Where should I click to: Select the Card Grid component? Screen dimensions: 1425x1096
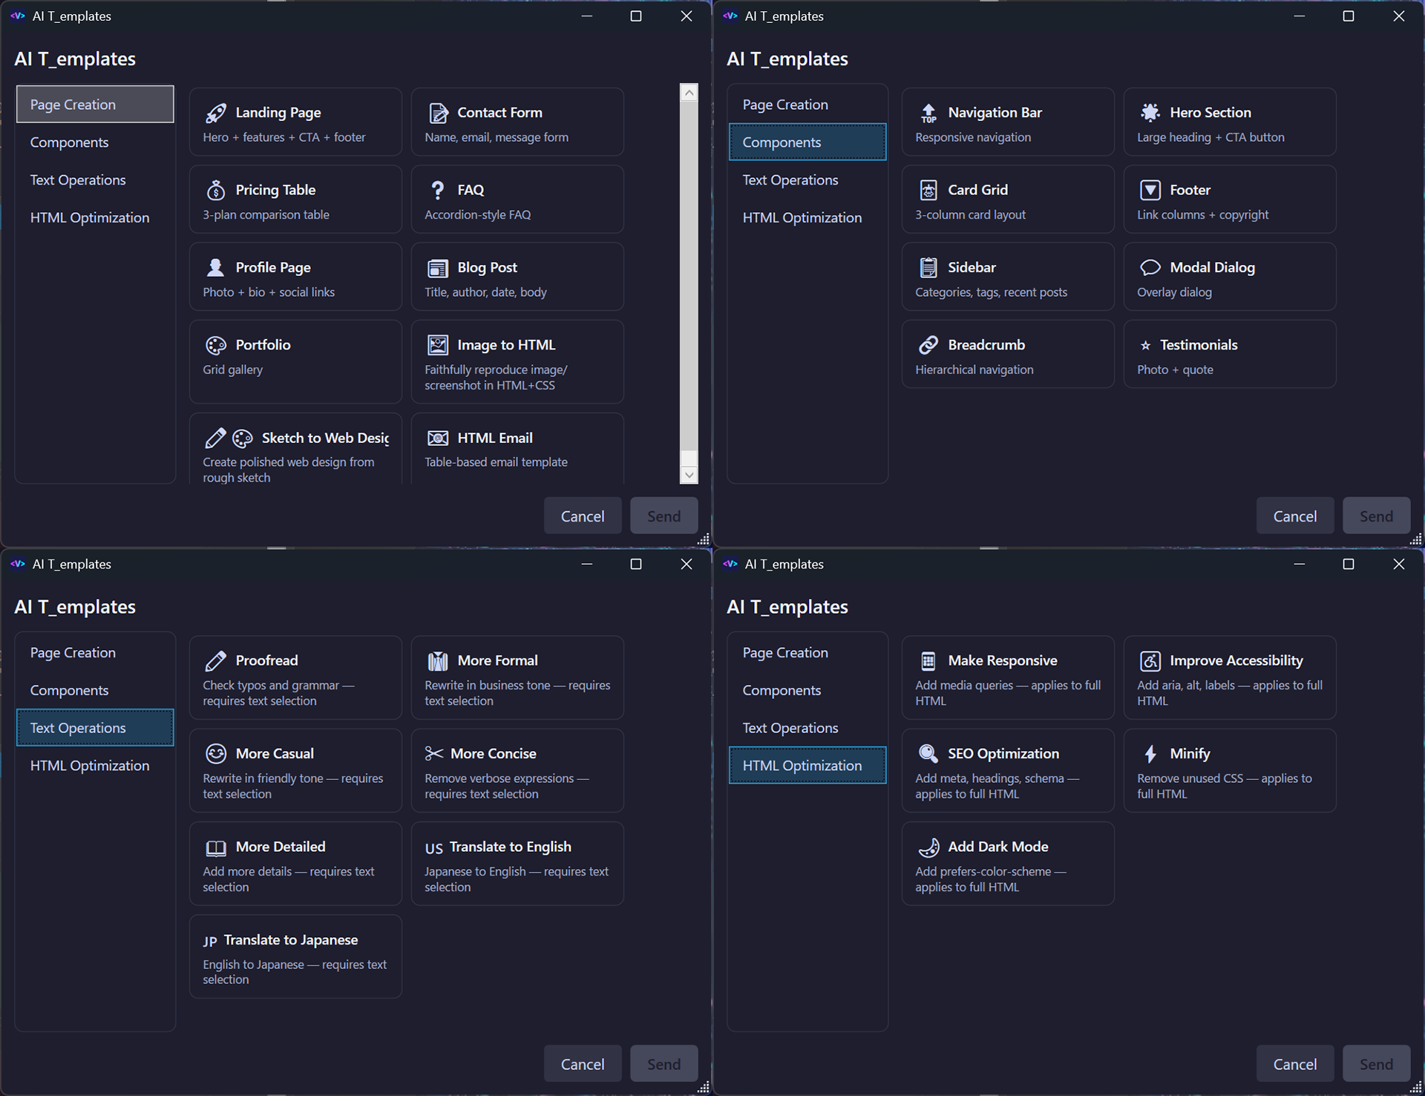[1007, 199]
